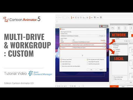133x100 pixels.
Task: Click the Default custom folder name field
Action: [x=66, y=42]
